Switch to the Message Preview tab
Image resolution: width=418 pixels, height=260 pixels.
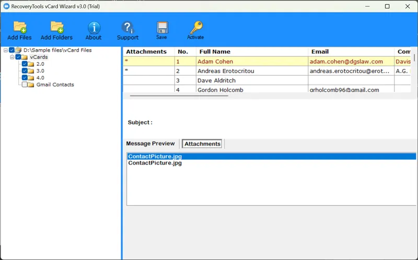150,144
